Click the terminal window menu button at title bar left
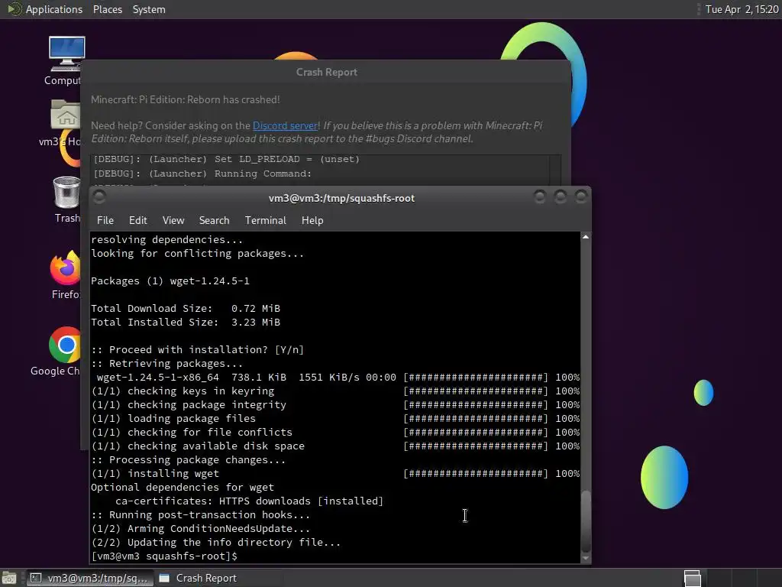 tap(99, 197)
